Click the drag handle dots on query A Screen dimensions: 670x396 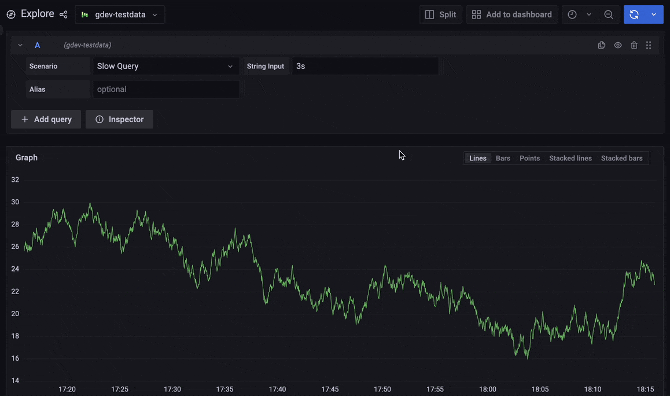point(649,45)
